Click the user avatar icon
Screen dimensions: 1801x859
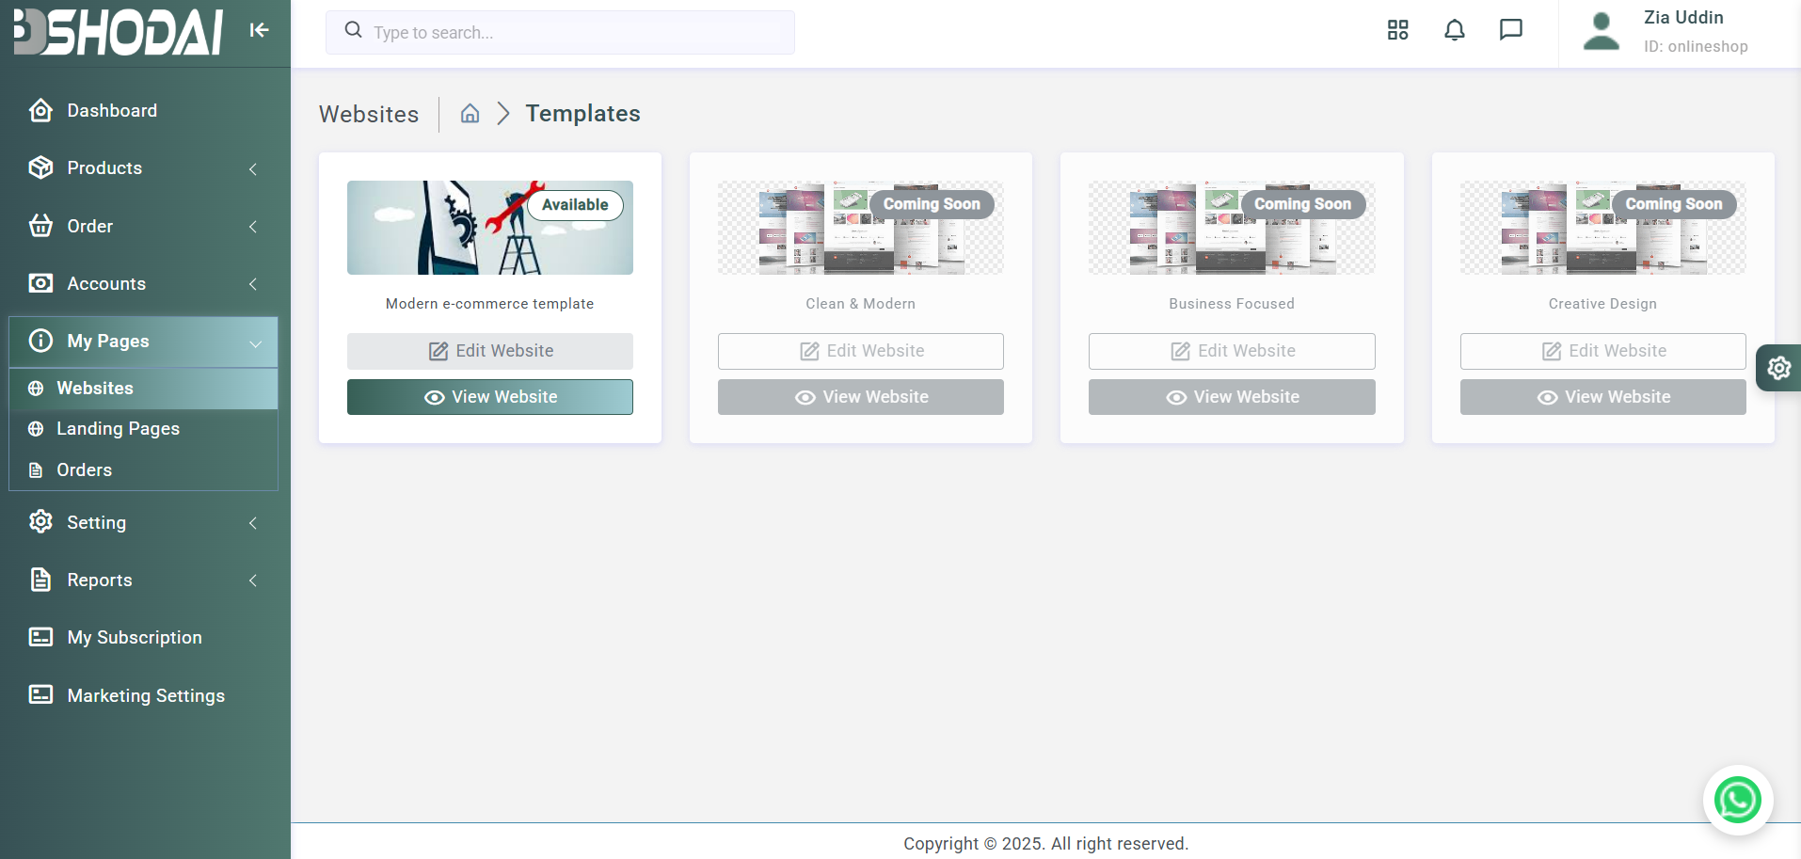pyautogui.click(x=1601, y=31)
